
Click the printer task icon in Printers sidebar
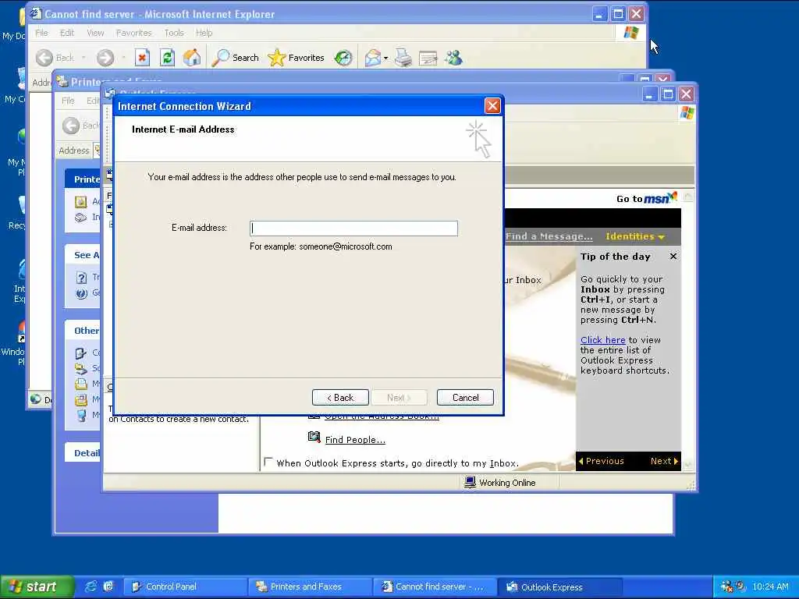point(81,202)
